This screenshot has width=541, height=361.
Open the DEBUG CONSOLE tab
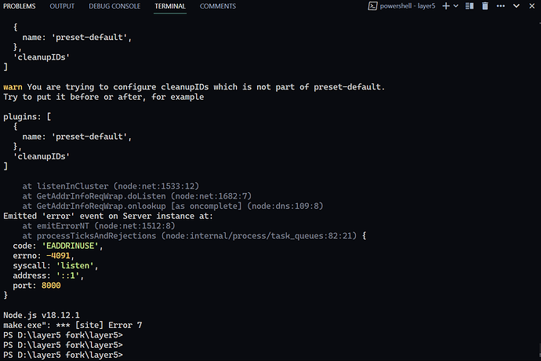point(114,6)
